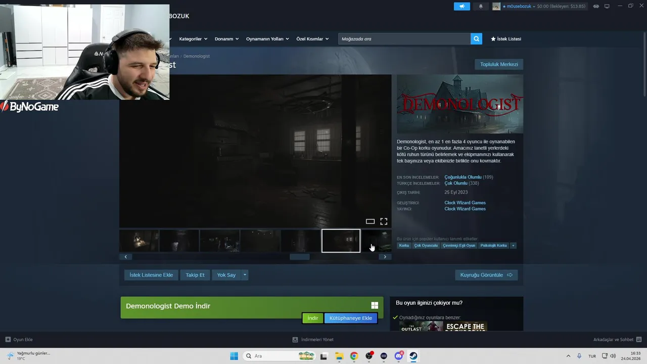Image resolution: width=647 pixels, height=364 pixels.
Task: Open Çok Olumlu Turkish reviews link
Action: point(456,183)
